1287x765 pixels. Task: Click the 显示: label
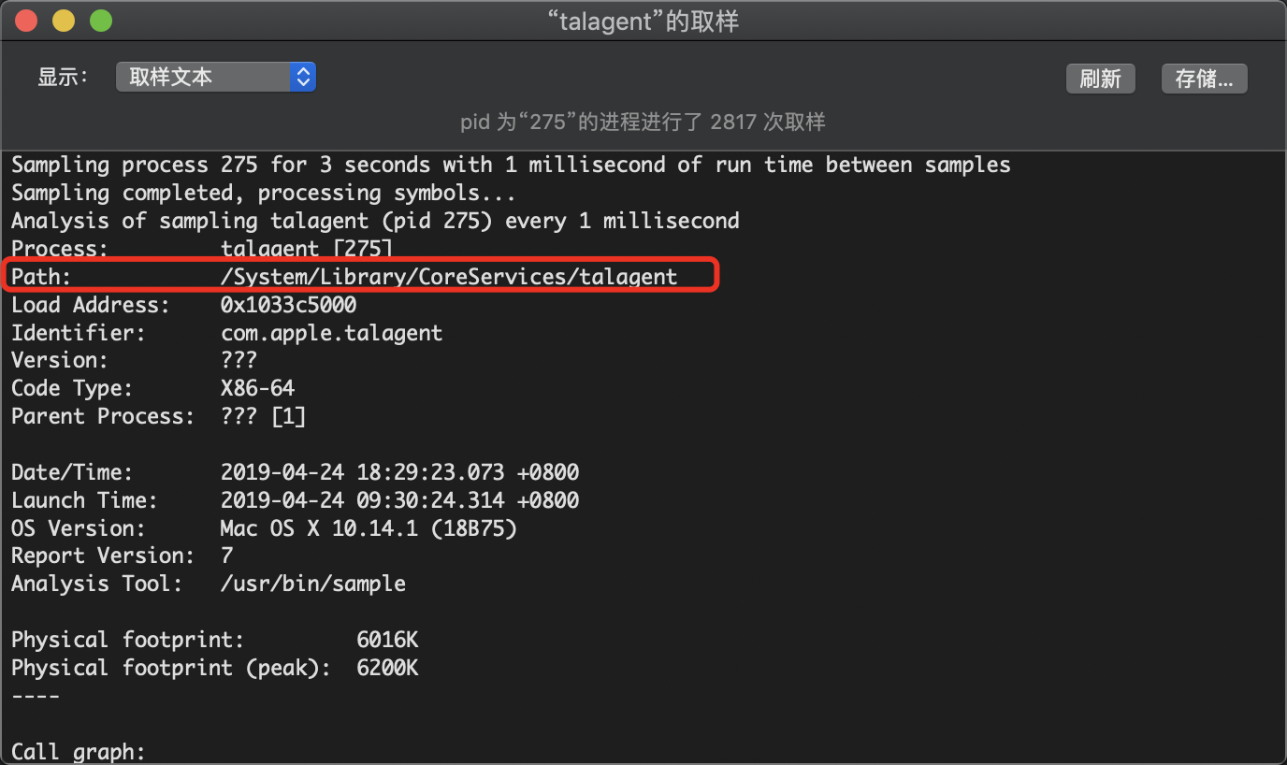[x=63, y=78]
